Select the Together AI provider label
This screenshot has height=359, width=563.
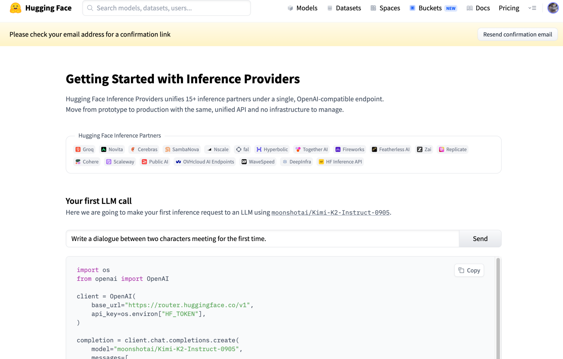pos(315,149)
